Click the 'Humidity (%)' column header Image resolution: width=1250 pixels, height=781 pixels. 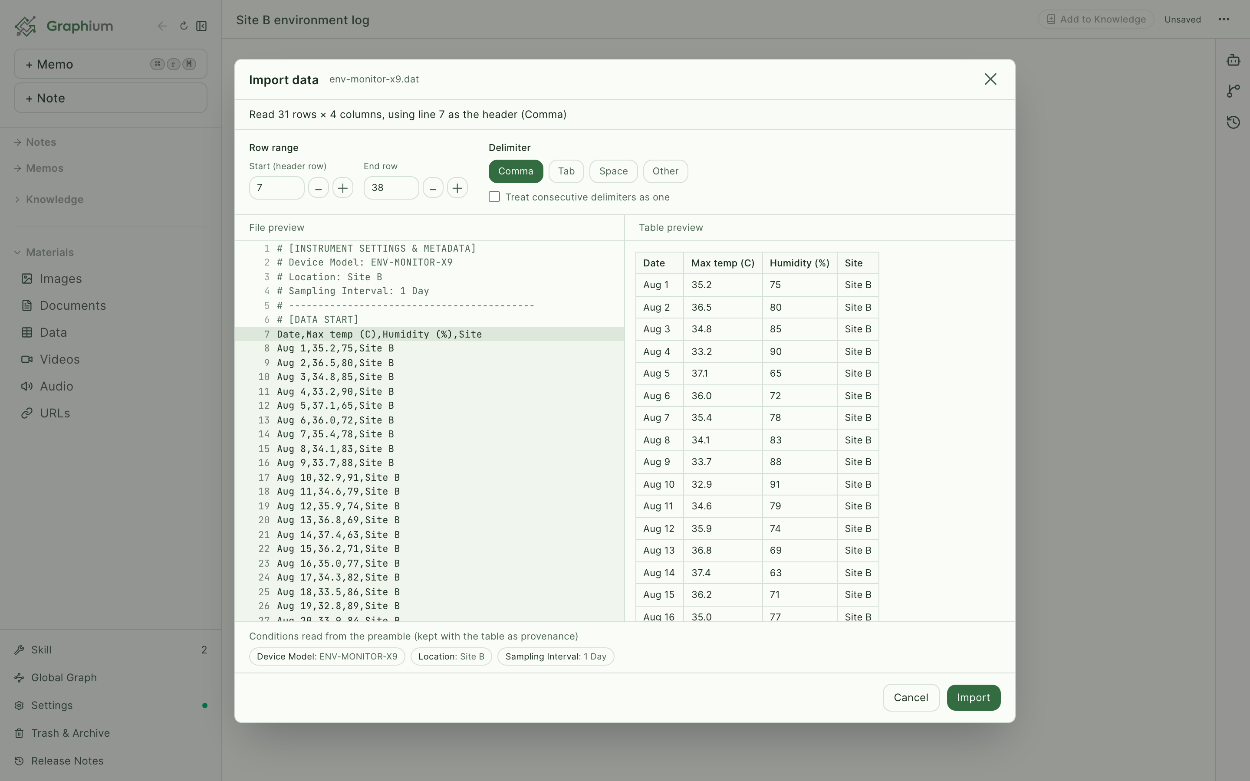pos(799,263)
